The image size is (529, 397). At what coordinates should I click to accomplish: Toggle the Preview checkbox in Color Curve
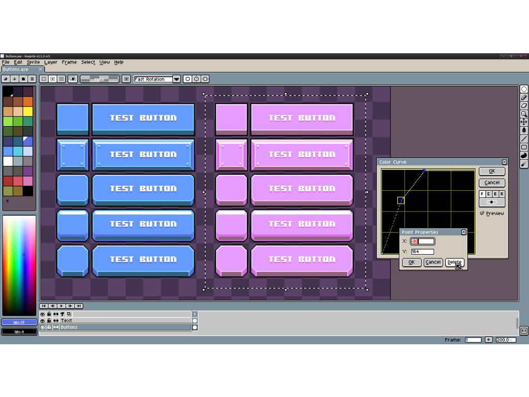coord(482,213)
